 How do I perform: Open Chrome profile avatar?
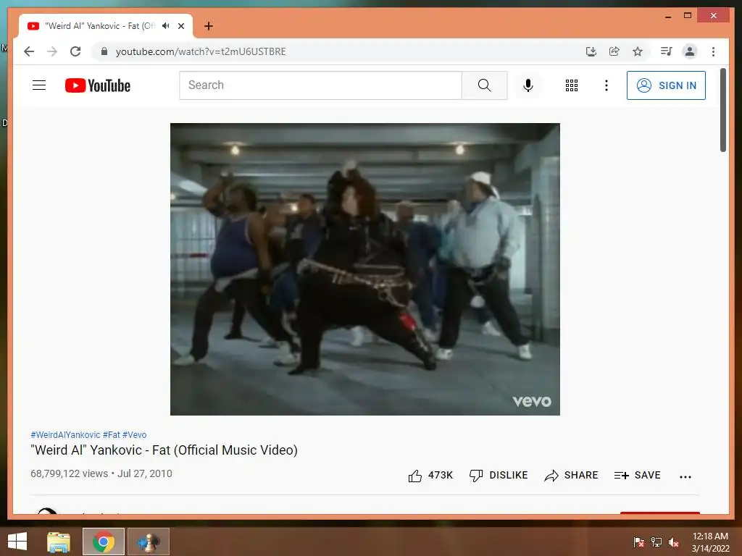click(x=690, y=51)
